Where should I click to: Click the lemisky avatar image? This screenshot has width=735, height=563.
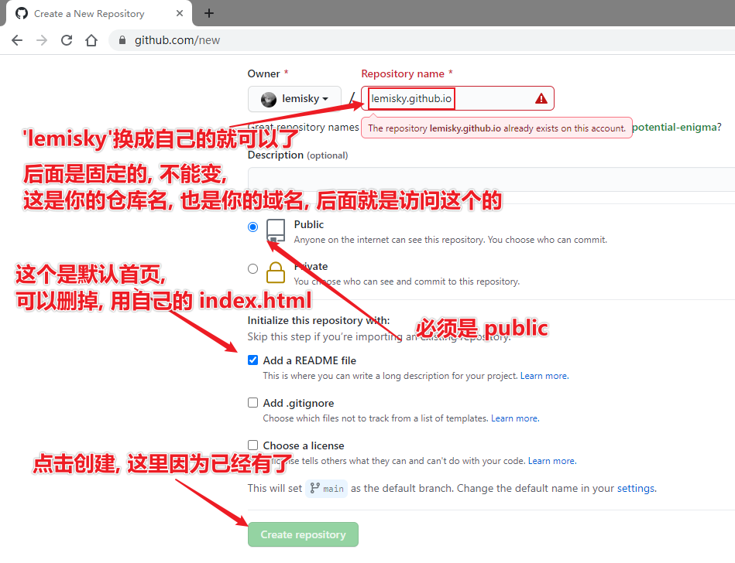click(x=269, y=99)
